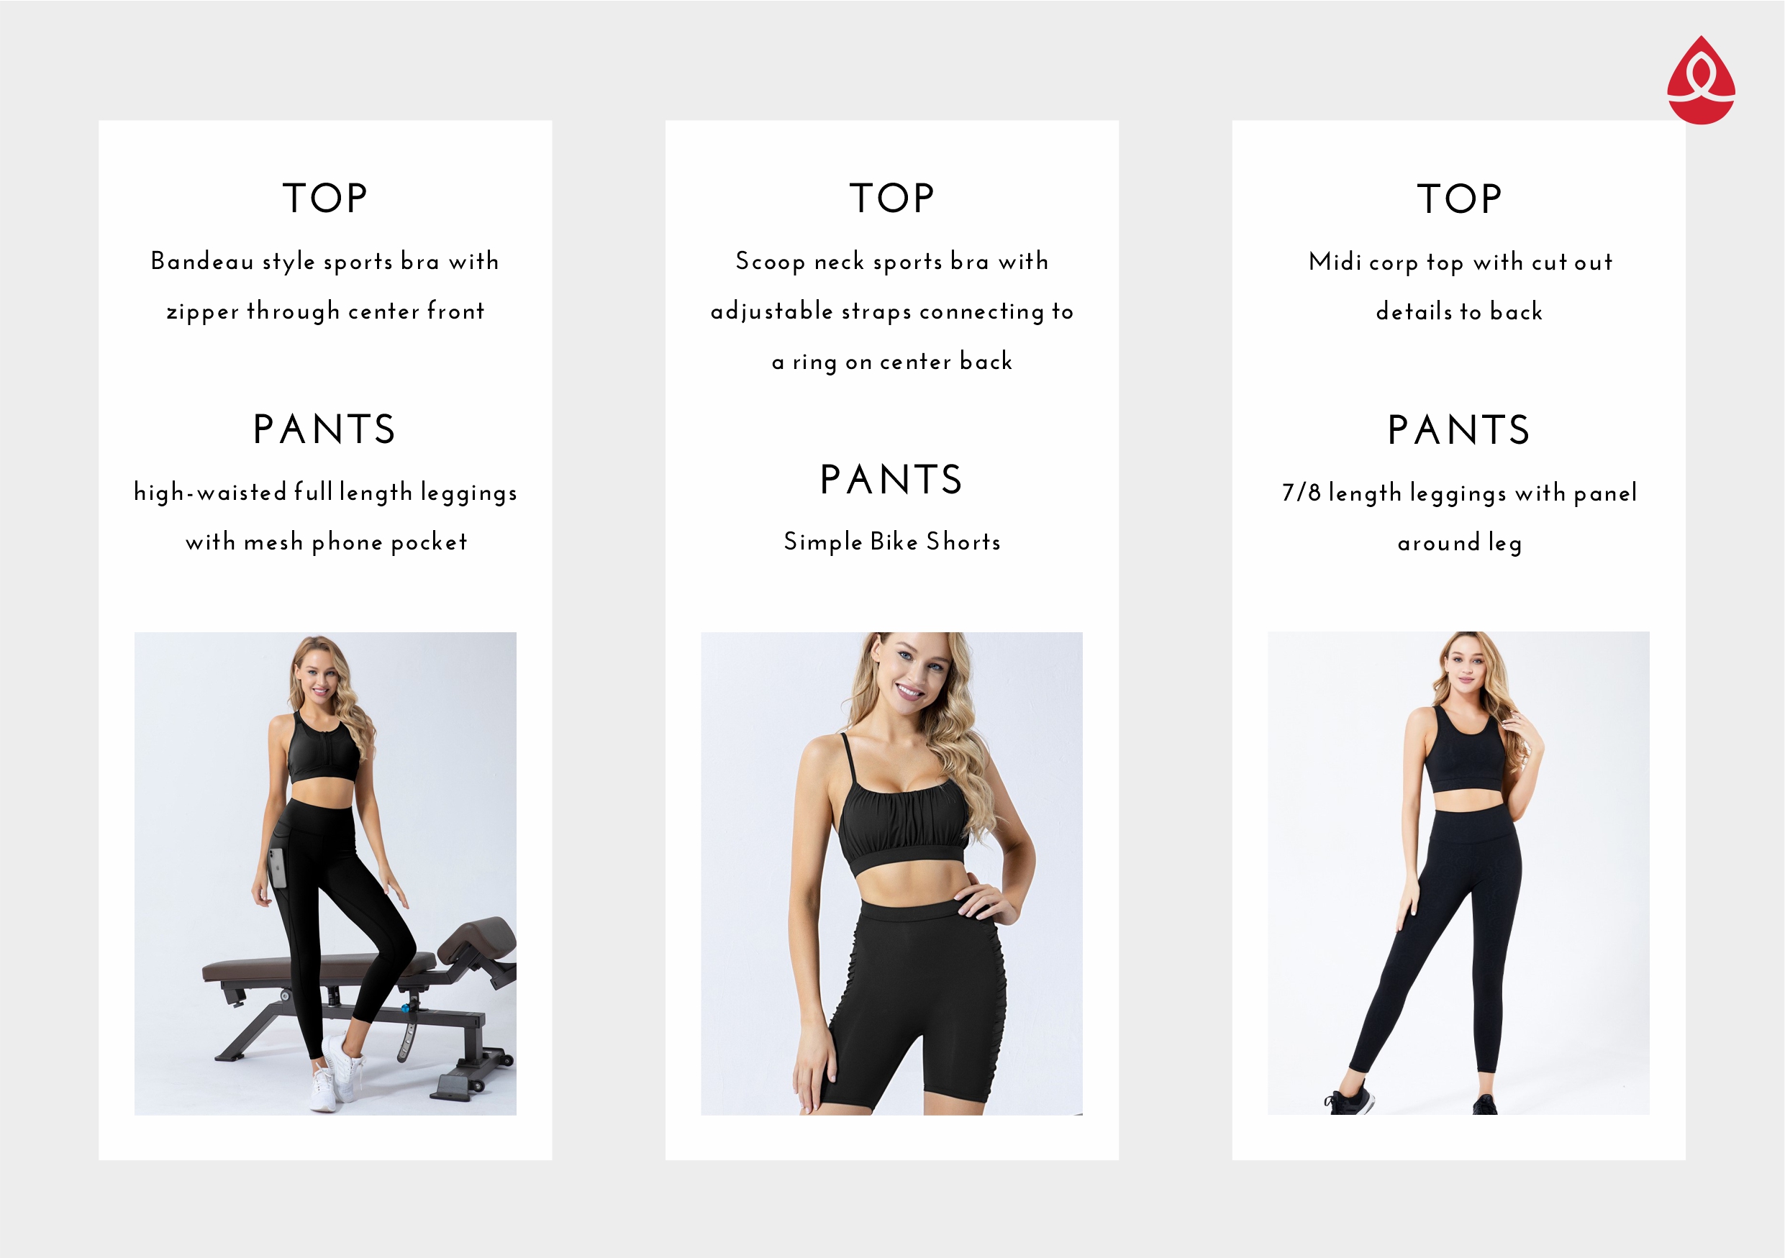Click the phone in the leggings pocket
This screenshot has width=1785, height=1258.
pyautogui.click(x=277, y=868)
